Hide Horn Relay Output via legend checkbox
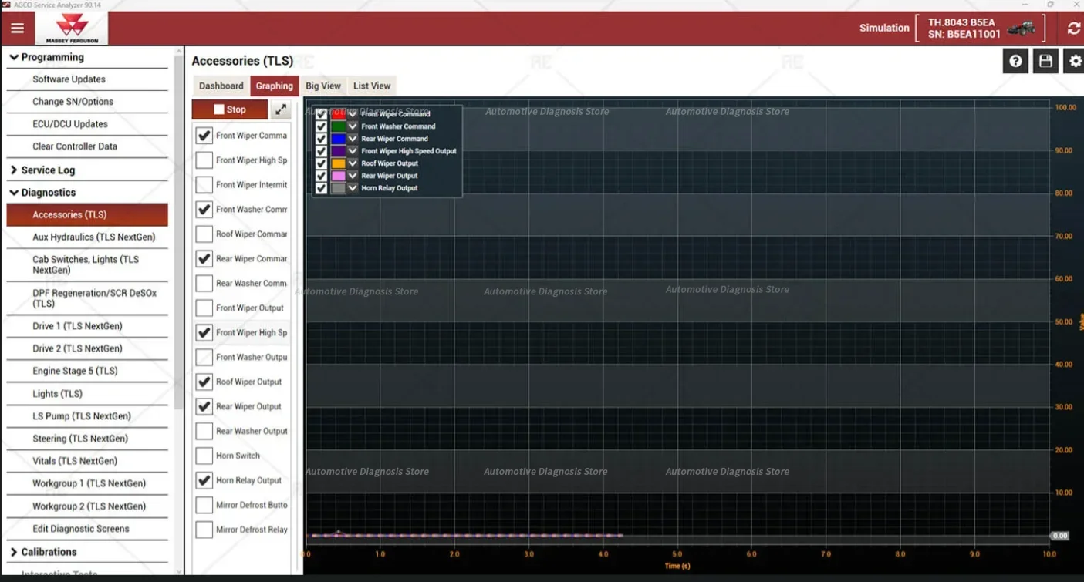This screenshot has height=582, width=1084. tap(321, 188)
